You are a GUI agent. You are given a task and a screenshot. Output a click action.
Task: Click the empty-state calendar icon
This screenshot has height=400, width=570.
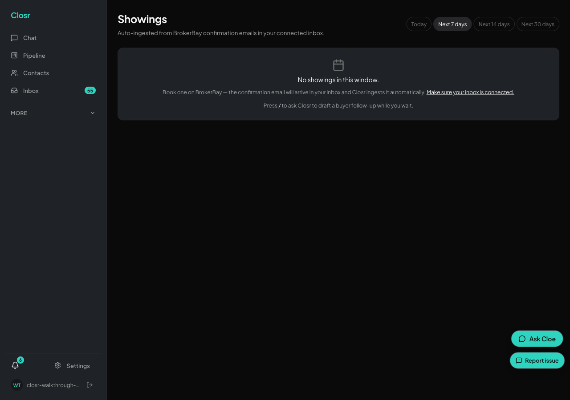[338, 65]
